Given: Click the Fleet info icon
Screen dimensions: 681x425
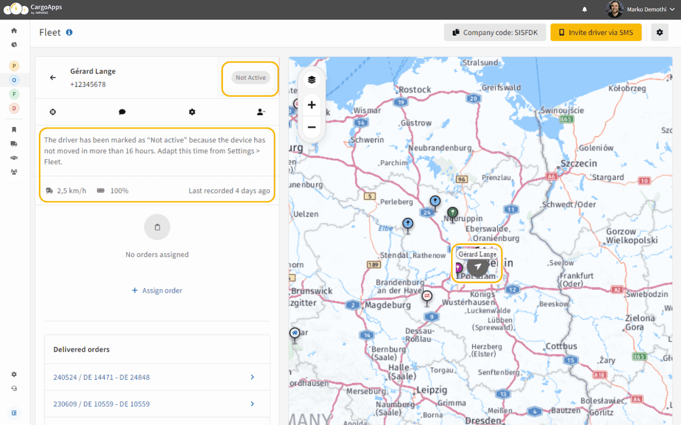Looking at the screenshot, I should click(69, 32).
